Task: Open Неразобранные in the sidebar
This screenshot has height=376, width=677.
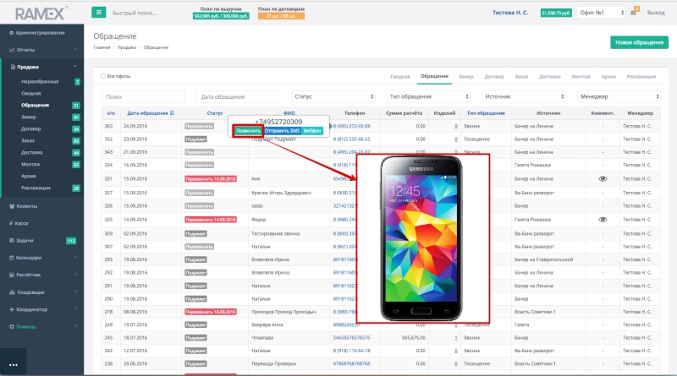Action: [x=40, y=81]
